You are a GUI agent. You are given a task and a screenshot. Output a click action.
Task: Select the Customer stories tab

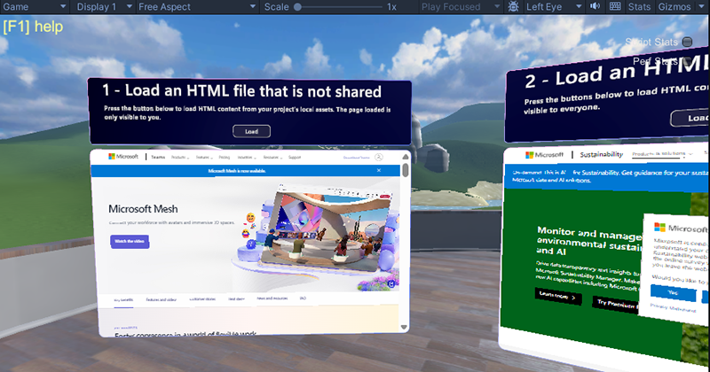(x=202, y=299)
